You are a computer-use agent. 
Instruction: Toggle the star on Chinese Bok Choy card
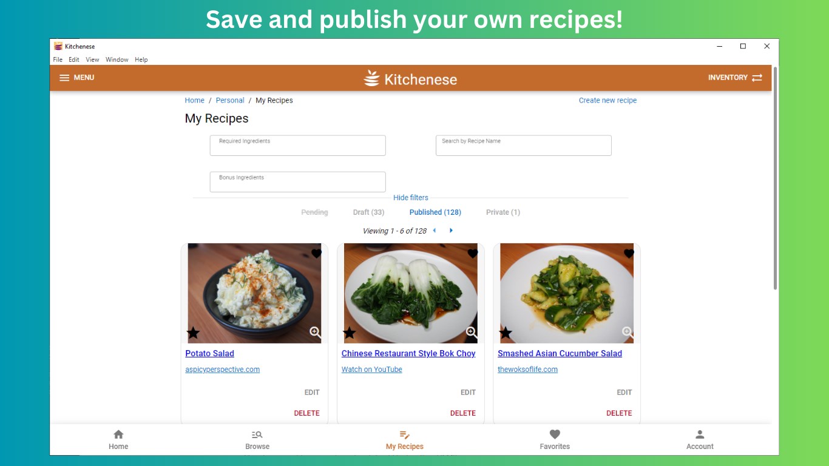[x=349, y=333]
